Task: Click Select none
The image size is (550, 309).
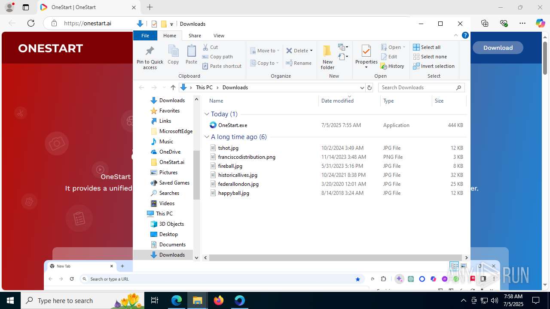Action: [x=430, y=57]
